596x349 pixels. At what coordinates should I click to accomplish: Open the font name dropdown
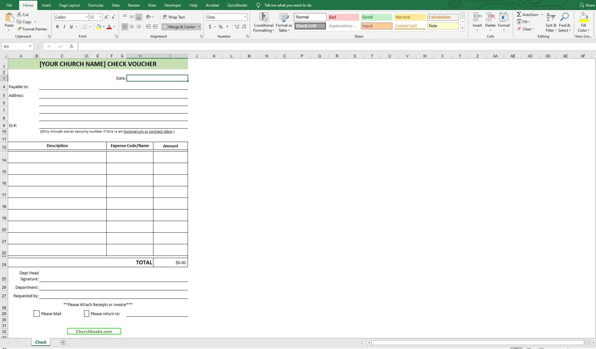87,17
